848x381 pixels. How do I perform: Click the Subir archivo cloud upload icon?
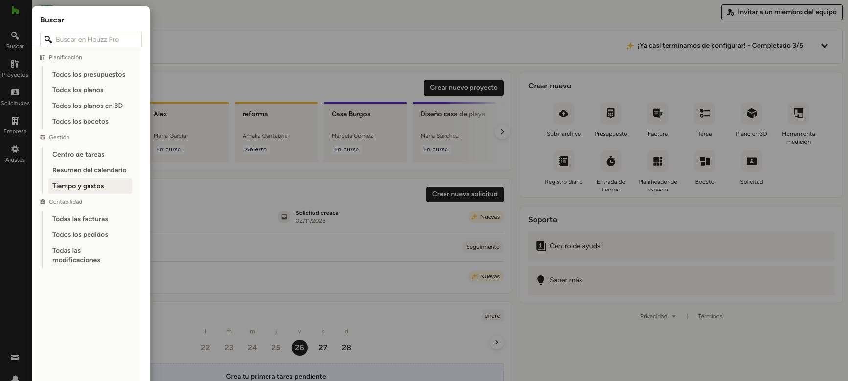tap(563, 114)
